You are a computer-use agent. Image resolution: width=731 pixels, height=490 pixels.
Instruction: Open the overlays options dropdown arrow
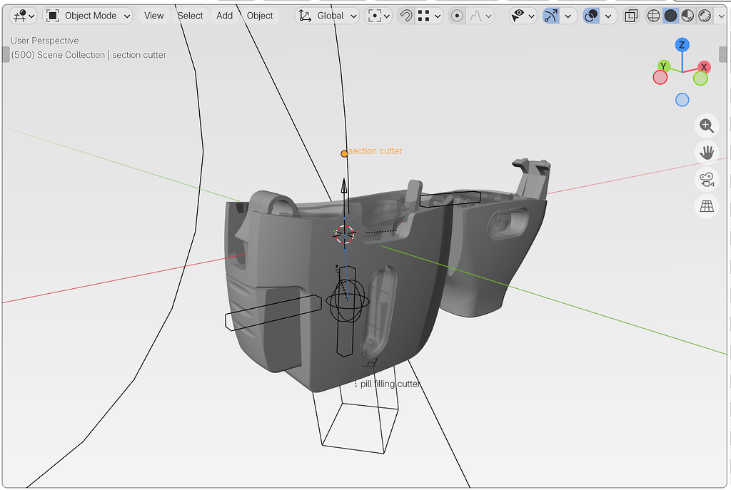[x=608, y=16]
